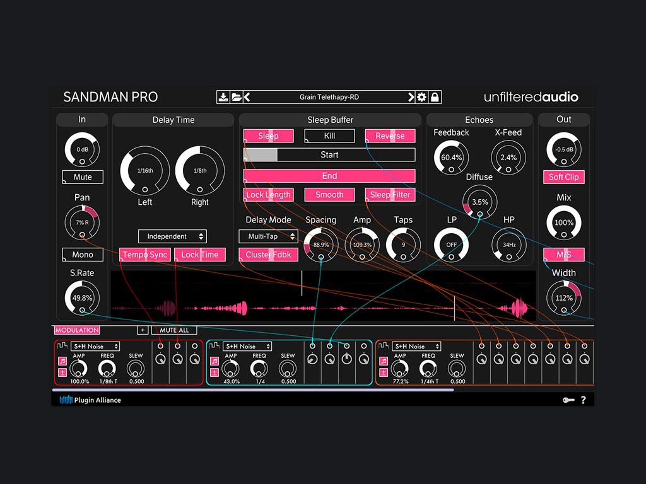Viewport: 646px width, 484px height.
Task: Click the waveform shape icon of the red modulator
Action: pyautogui.click(x=62, y=346)
